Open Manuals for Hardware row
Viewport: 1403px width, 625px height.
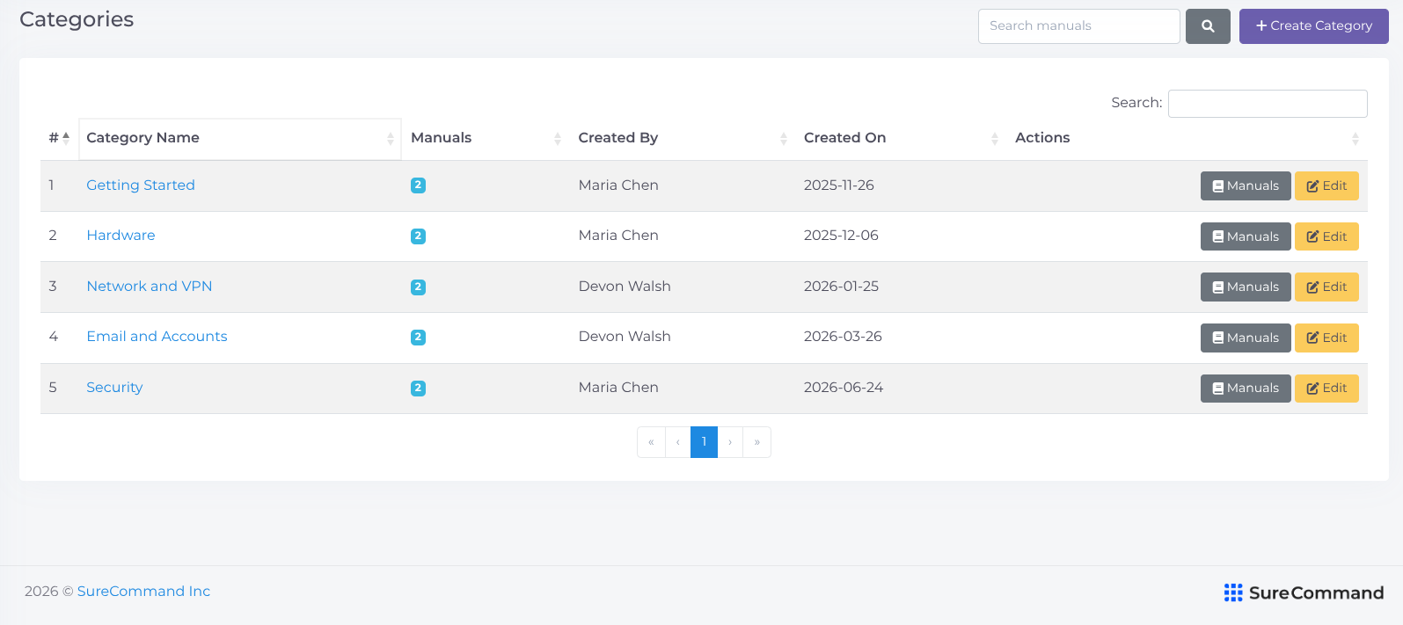(1246, 236)
